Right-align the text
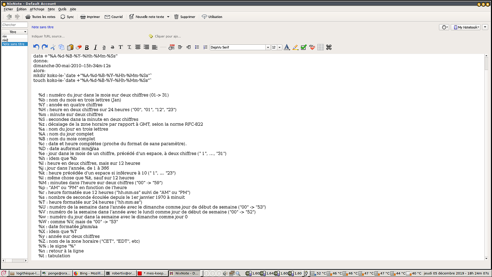The image size is (492, 277). pyautogui.click(x=146, y=47)
